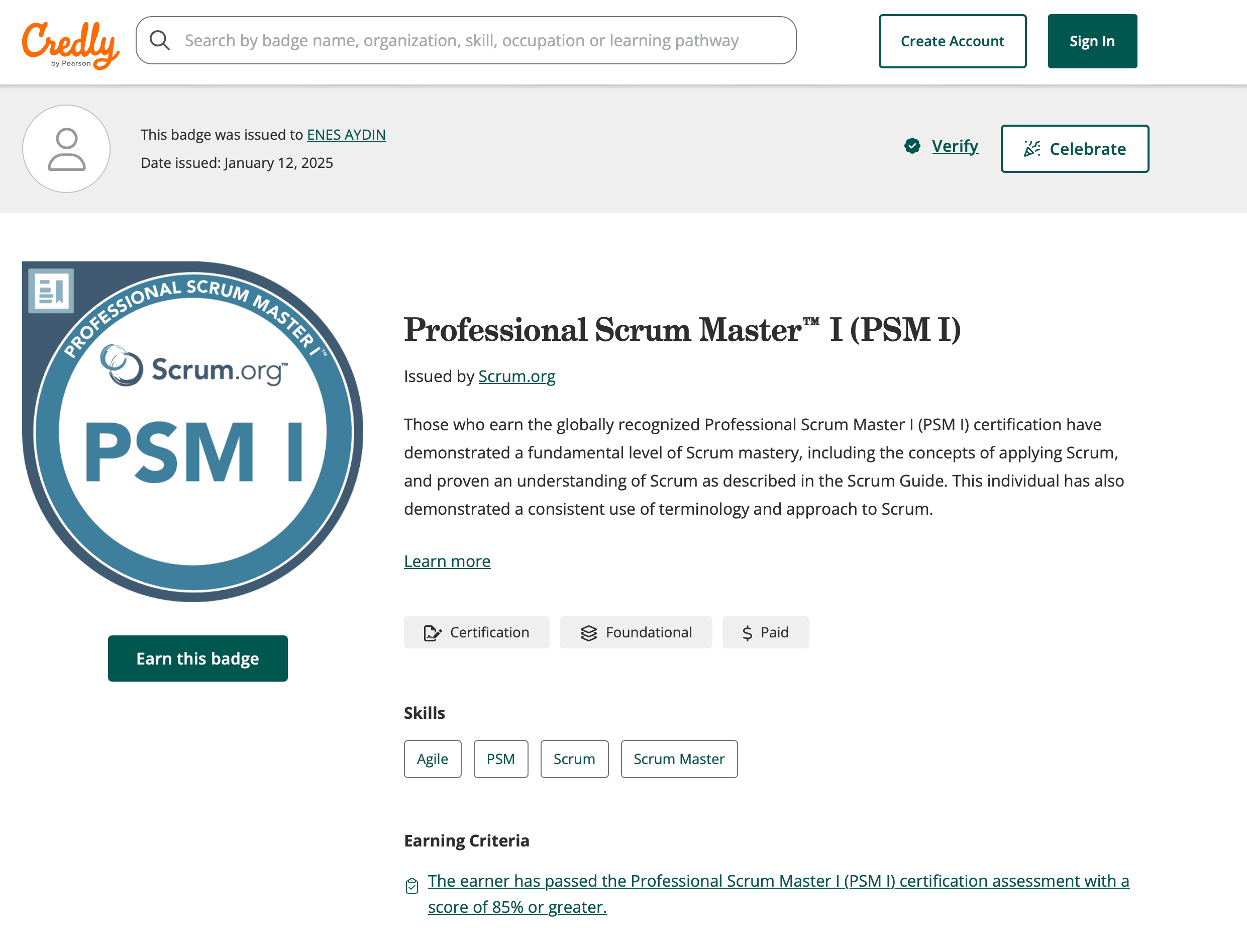Click the Sign In button
The width and height of the screenshot is (1247, 941).
pyautogui.click(x=1092, y=41)
